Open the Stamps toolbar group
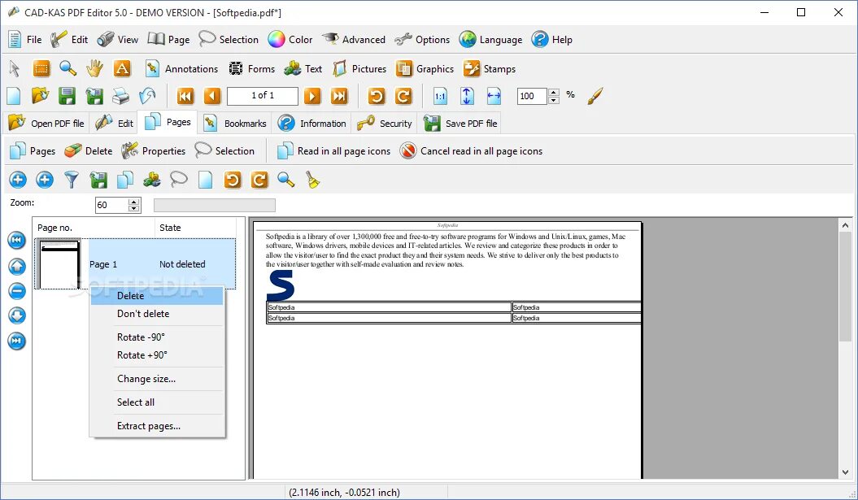The width and height of the screenshot is (858, 500). [490, 68]
